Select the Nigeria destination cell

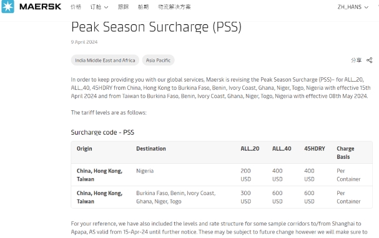145,171
